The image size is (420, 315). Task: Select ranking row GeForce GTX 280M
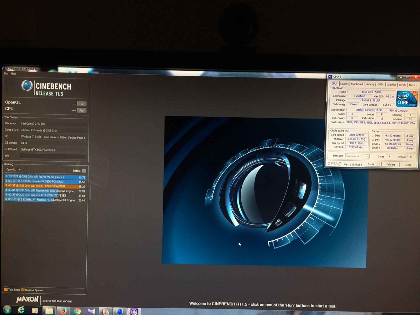pos(45,195)
